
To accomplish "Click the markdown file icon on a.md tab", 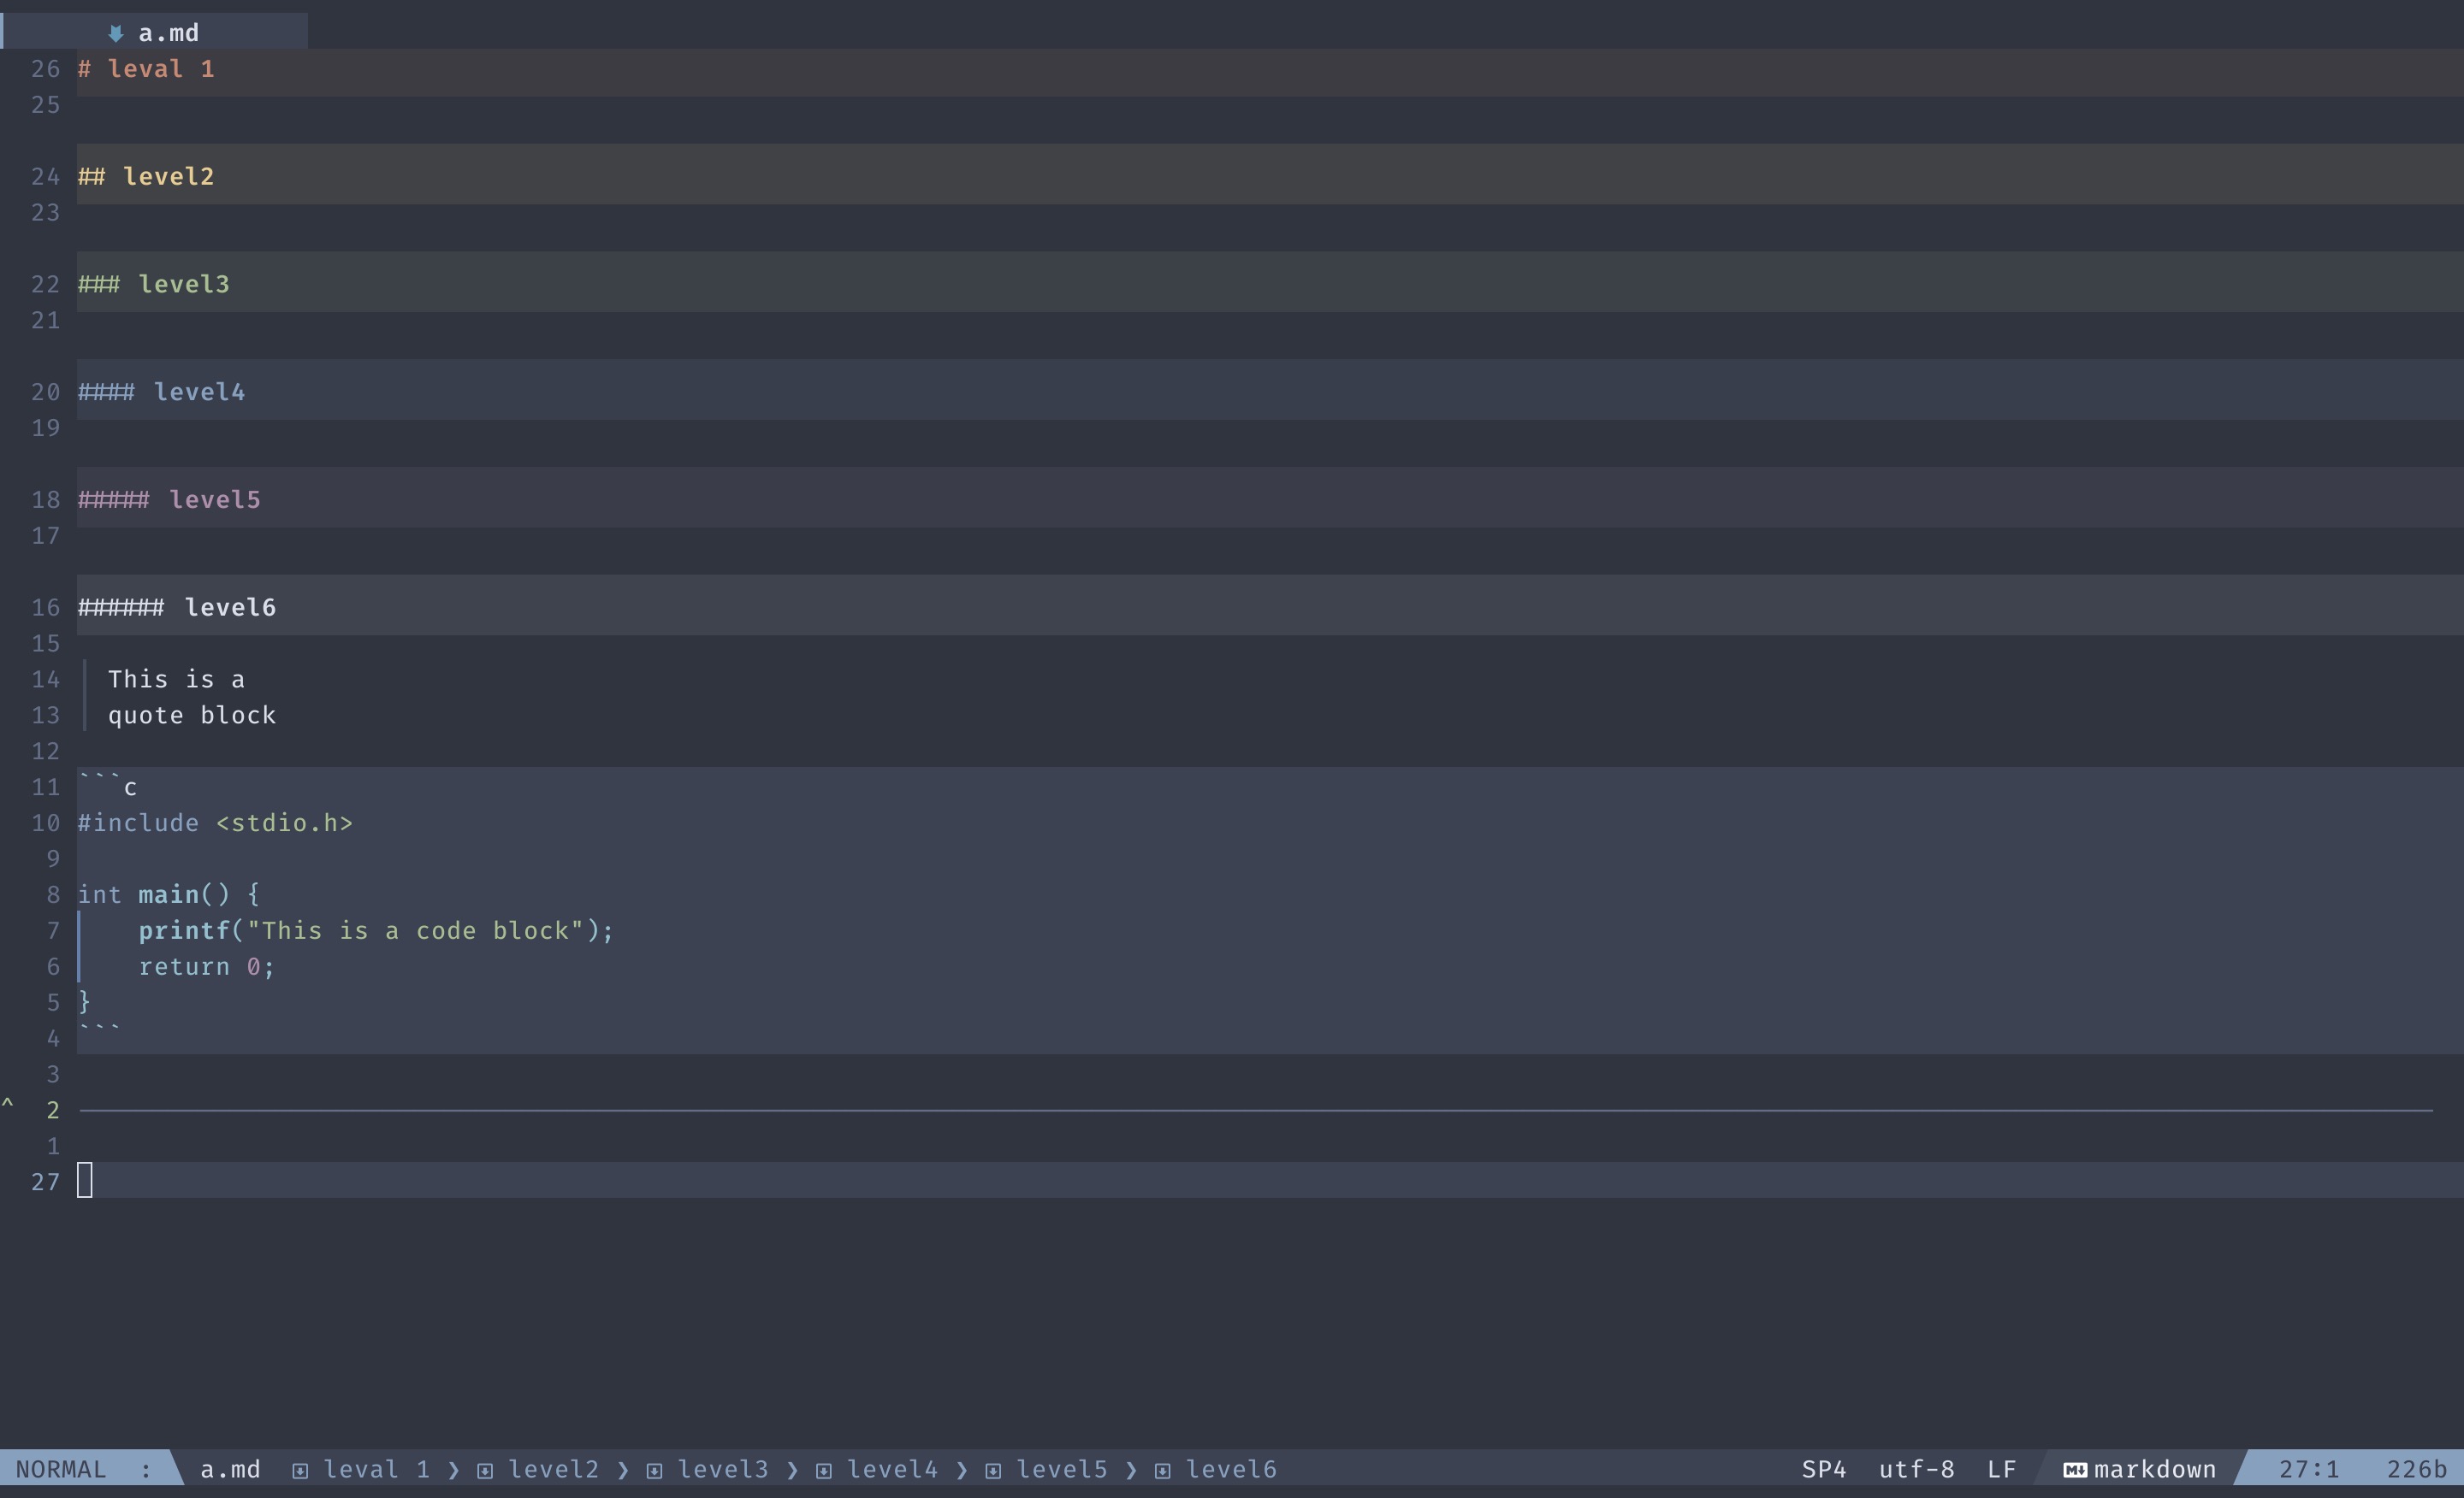I will click(x=116, y=34).
